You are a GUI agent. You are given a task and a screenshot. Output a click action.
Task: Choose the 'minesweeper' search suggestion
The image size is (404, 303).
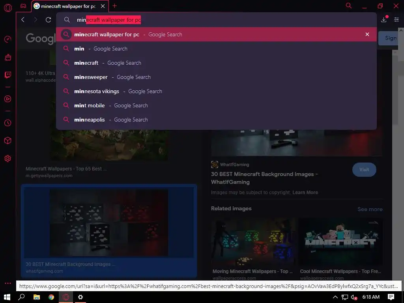click(x=216, y=77)
